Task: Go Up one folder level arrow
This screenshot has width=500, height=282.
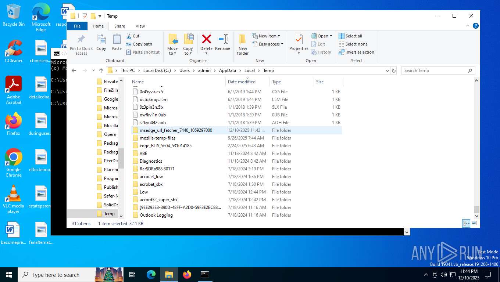Action: point(101,70)
